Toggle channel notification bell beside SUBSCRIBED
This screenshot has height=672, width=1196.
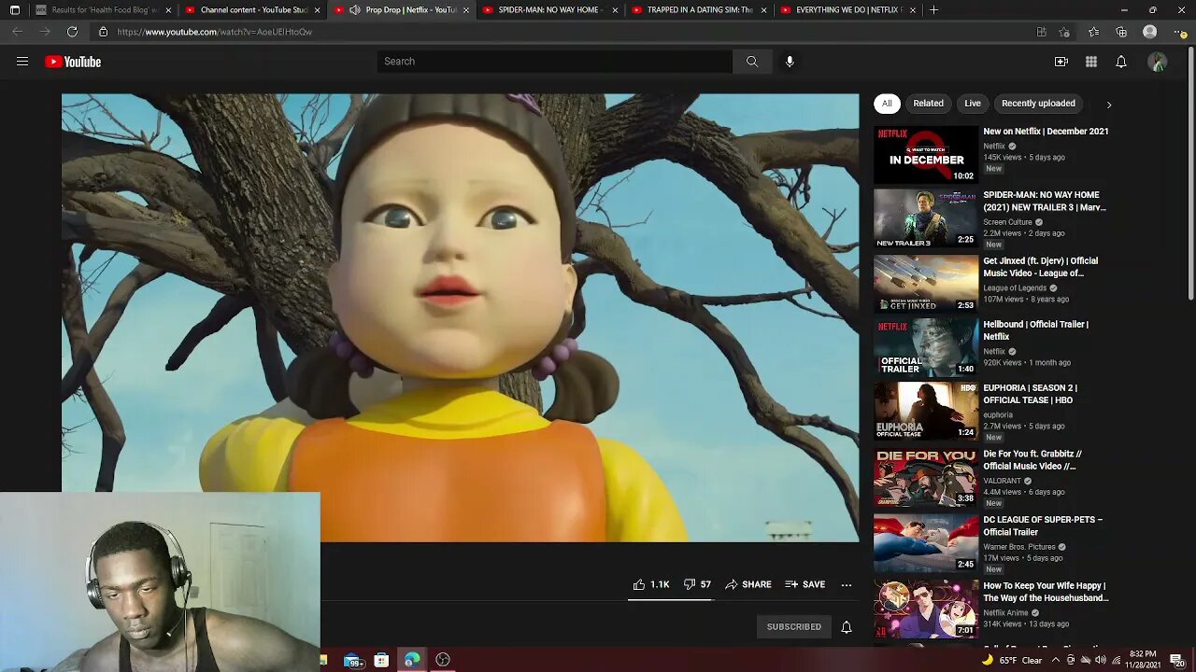tap(847, 627)
